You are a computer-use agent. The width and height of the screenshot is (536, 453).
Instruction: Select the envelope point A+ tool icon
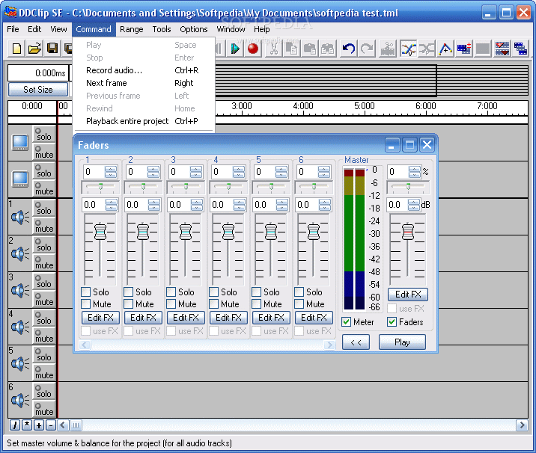coord(445,49)
